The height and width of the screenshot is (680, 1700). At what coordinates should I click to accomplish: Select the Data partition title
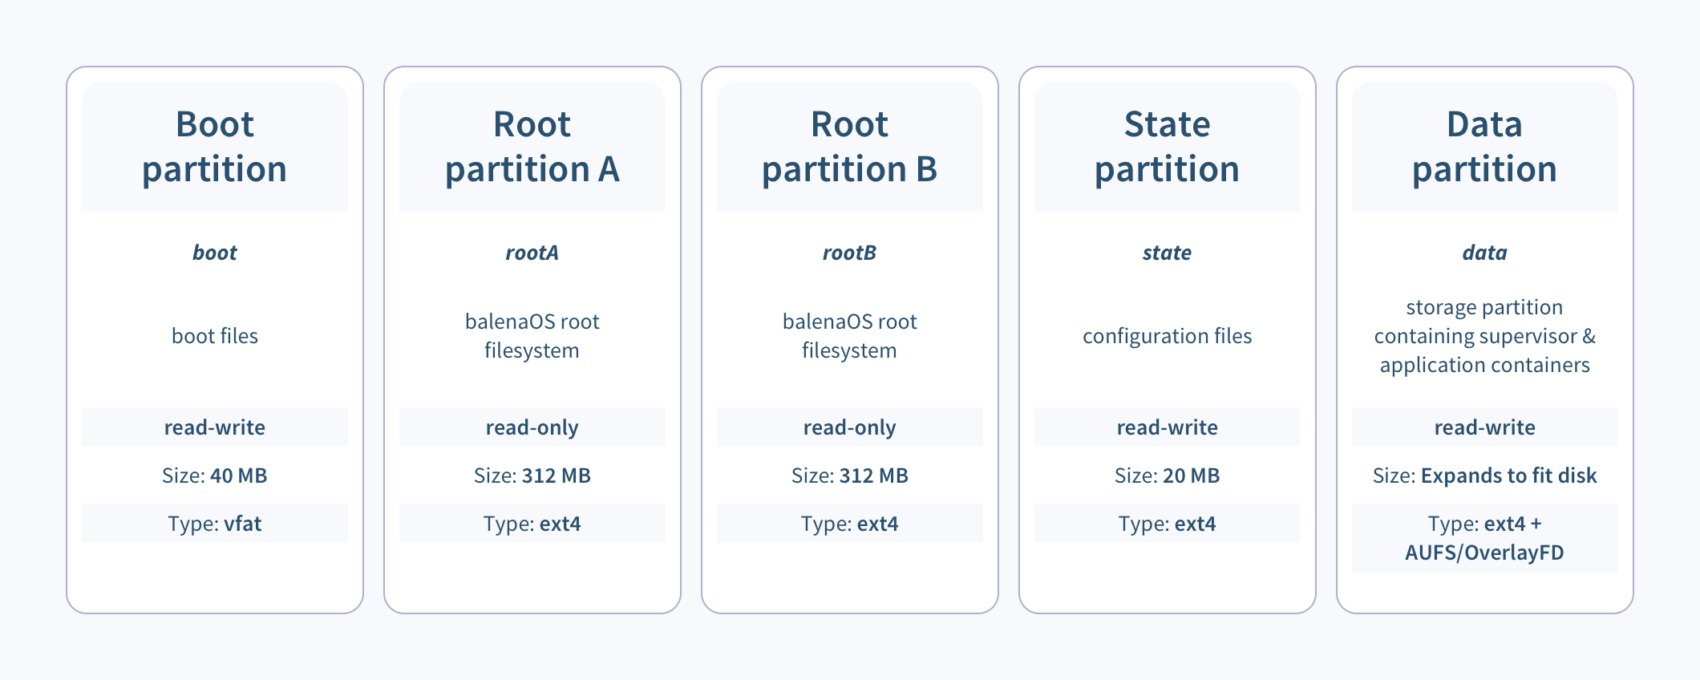pos(1484,147)
